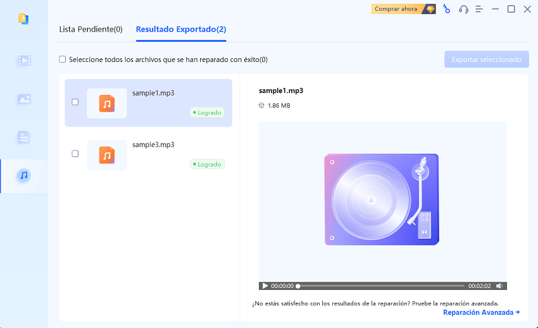This screenshot has width=538, height=328.
Task: Open the headset support icon
Action: click(x=463, y=9)
